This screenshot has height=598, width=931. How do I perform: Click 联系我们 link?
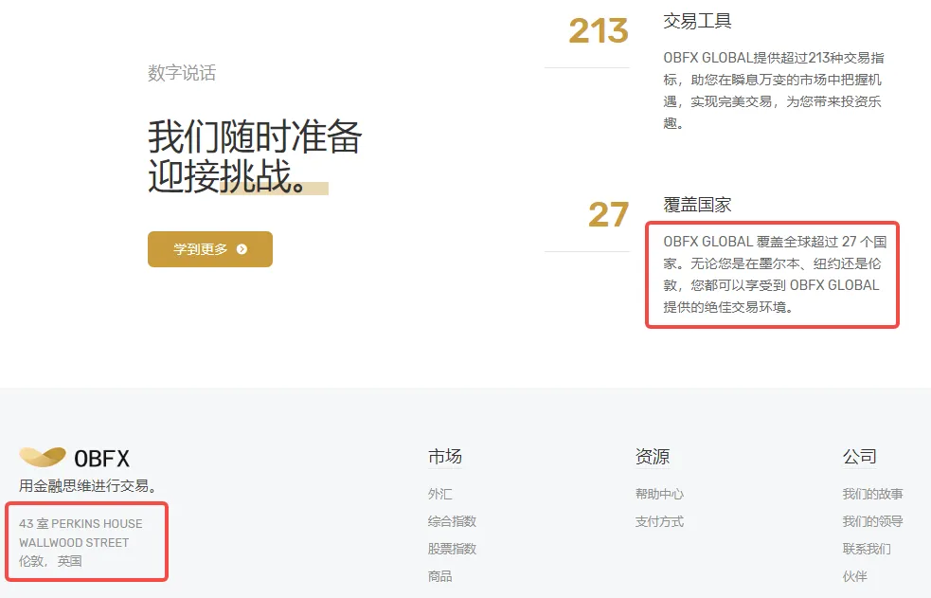click(867, 549)
